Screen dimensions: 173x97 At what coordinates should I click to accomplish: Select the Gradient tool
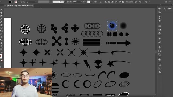click(x=1, y=37)
